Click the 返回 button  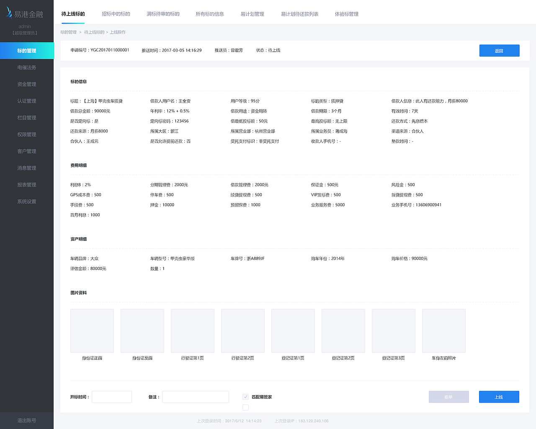(499, 51)
